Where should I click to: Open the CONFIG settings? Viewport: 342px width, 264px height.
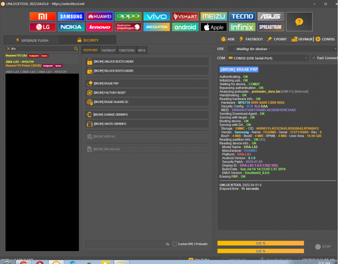[325, 39]
